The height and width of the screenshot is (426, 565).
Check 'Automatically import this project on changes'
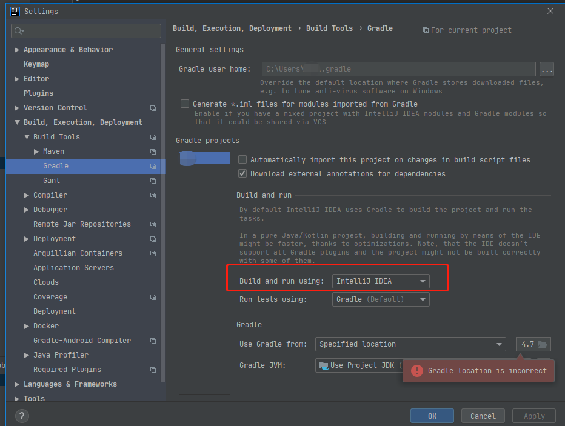point(242,159)
